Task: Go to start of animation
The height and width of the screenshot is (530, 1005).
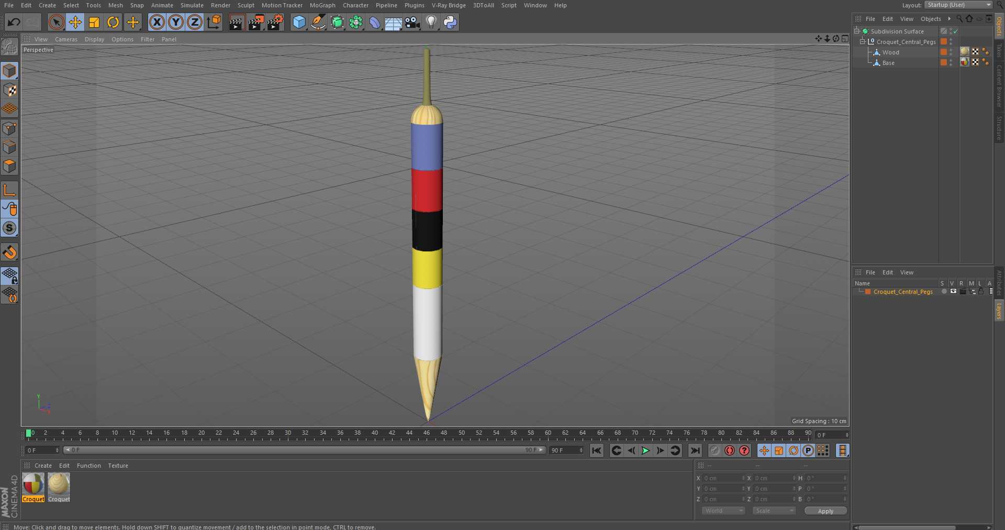Action: pos(596,450)
